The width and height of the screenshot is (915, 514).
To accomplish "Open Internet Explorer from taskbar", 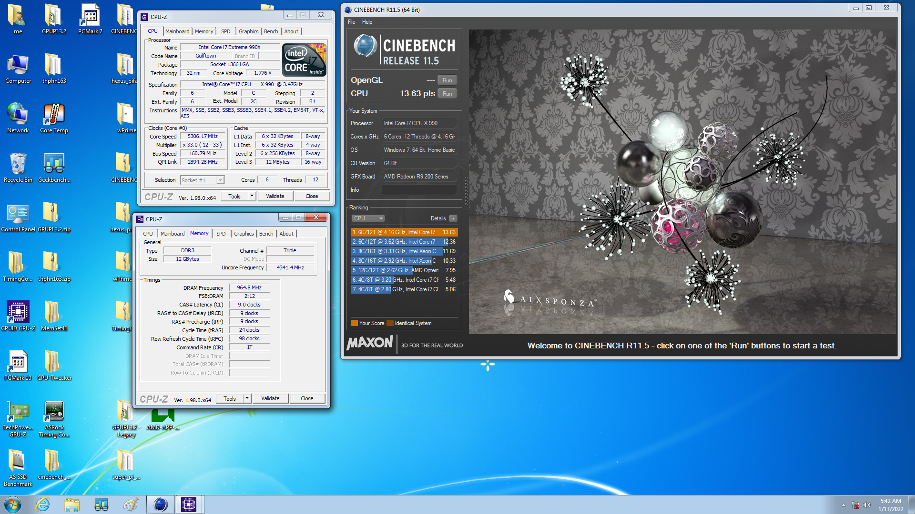I will click(43, 504).
